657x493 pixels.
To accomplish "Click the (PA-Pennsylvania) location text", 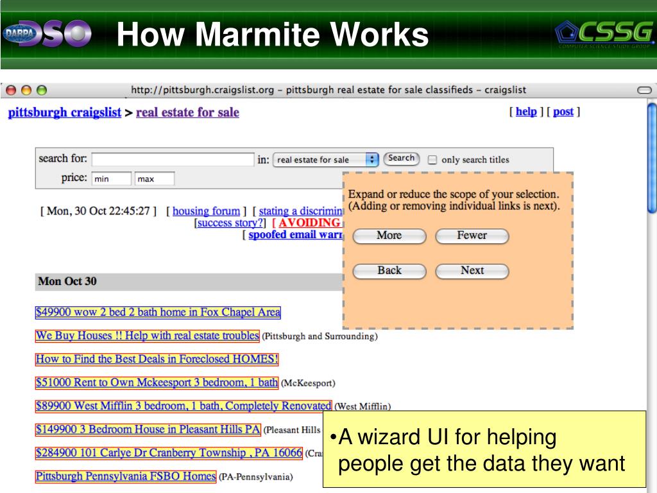I will click(x=255, y=477).
